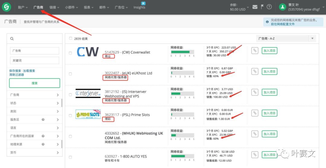Open the 小部件 menu
The height and width of the screenshot is (168, 326).
71,7
